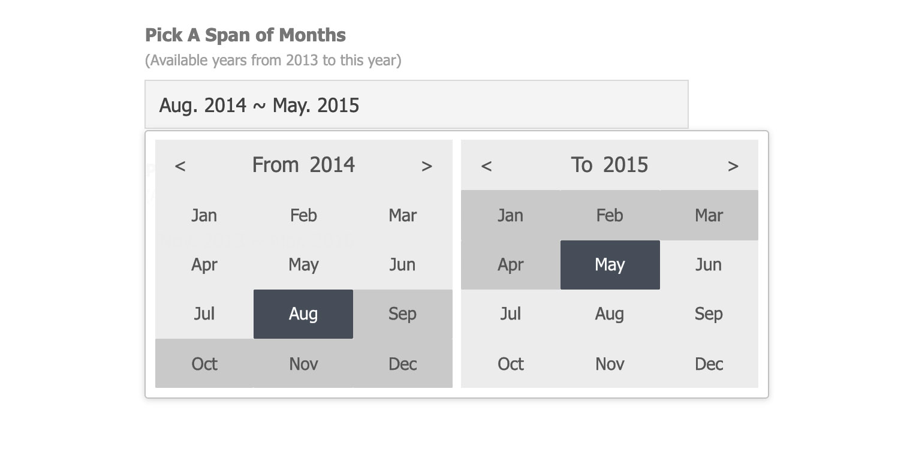Set From month to Jul
Image resolution: width=916 pixels, height=467 pixels.
(204, 314)
